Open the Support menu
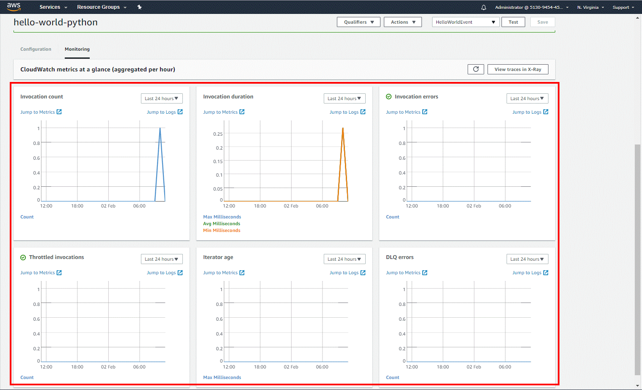The height and width of the screenshot is (390, 642). pos(623,7)
